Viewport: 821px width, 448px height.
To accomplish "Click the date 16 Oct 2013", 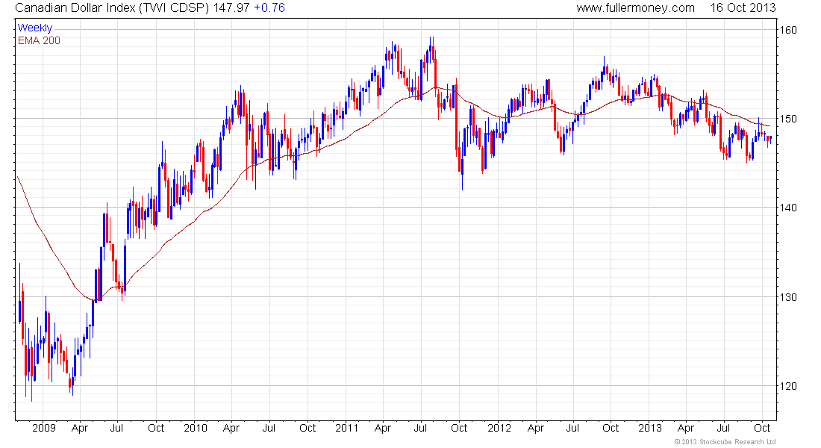I will (x=743, y=8).
